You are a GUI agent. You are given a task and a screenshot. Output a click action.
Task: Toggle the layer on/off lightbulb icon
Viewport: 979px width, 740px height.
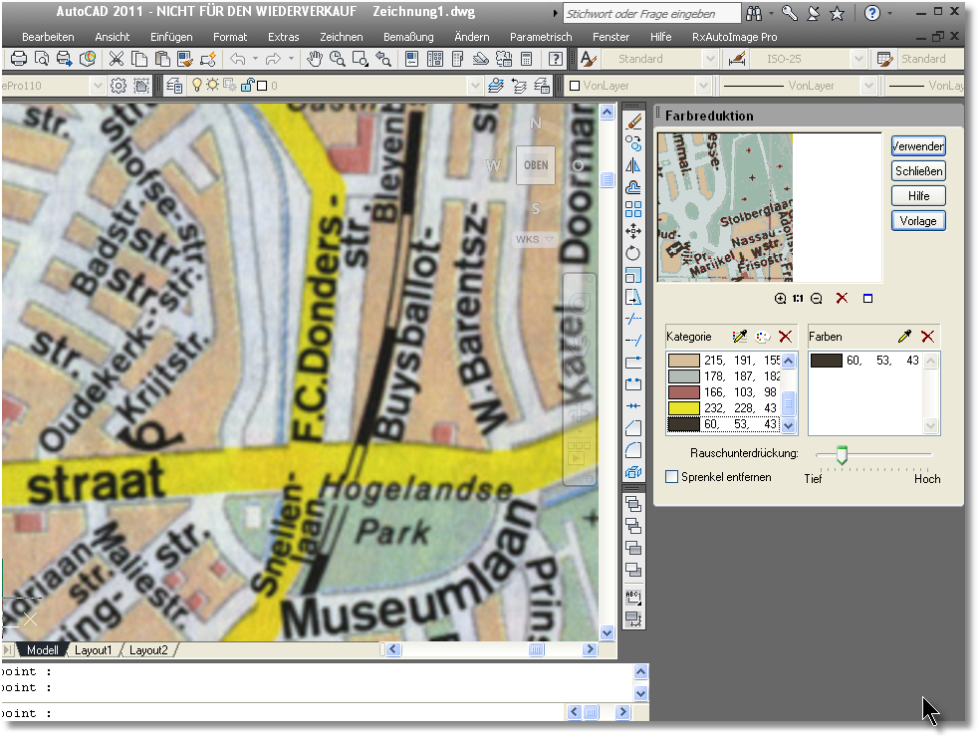(197, 86)
